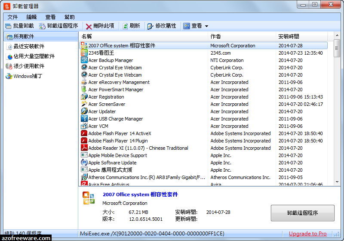Click the 2011-09-05 install date cell
344x241 pixels.
291,177
